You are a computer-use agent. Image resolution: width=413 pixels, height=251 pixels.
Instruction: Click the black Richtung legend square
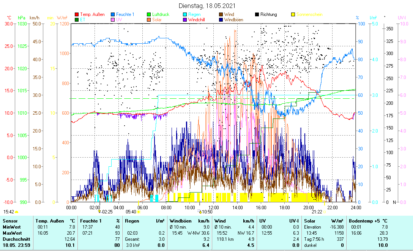tap(257, 14)
